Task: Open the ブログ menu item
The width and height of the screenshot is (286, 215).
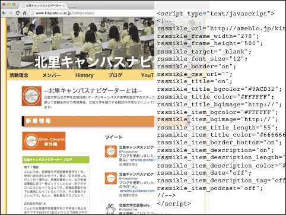Action: click(115, 75)
